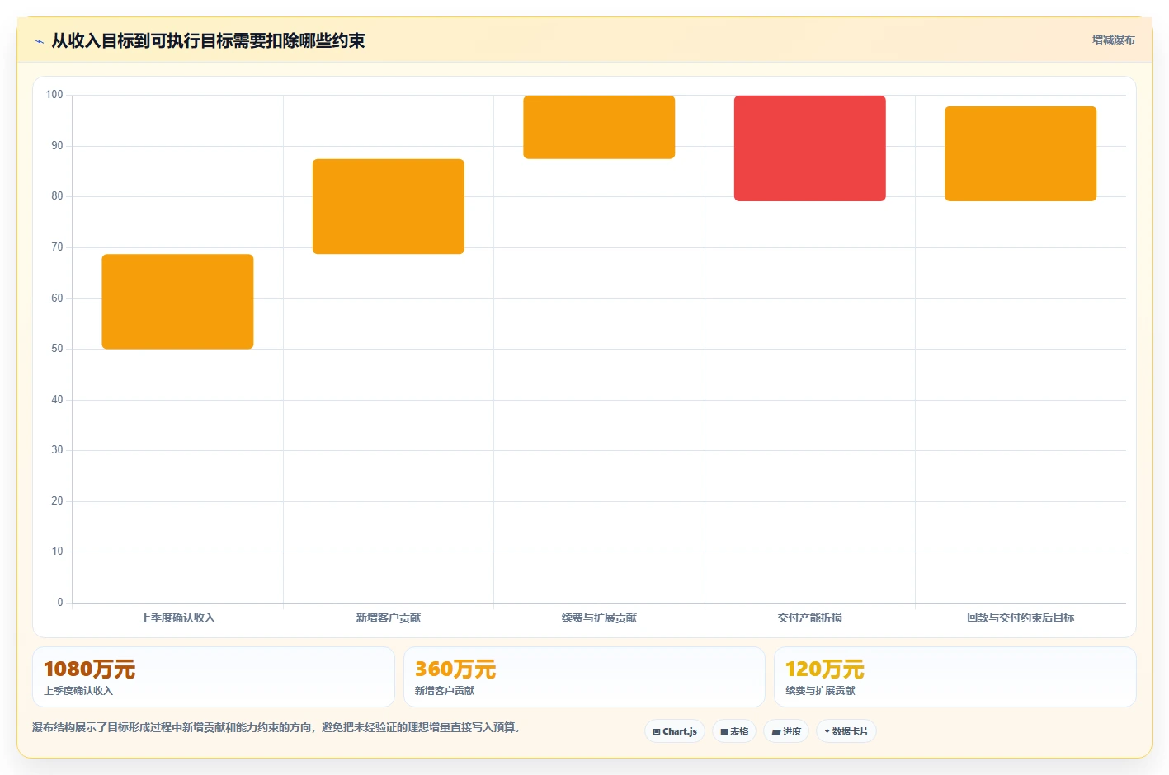Click the y-axis value 100

click(54, 95)
